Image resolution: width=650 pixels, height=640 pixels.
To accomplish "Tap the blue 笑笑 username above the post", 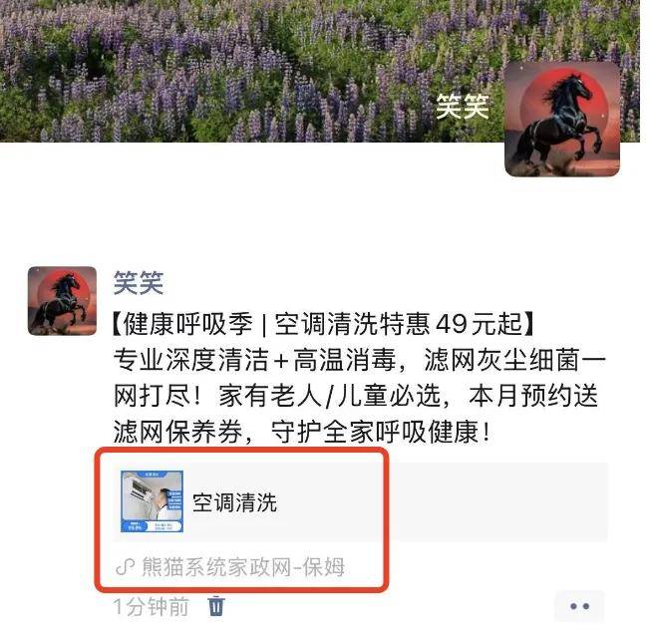I will (139, 283).
